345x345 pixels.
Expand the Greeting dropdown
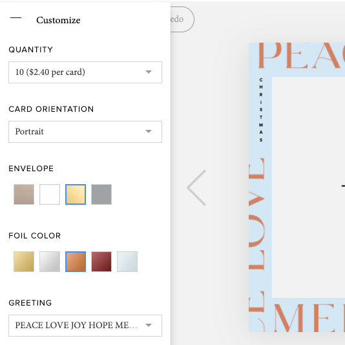pyautogui.click(x=85, y=326)
